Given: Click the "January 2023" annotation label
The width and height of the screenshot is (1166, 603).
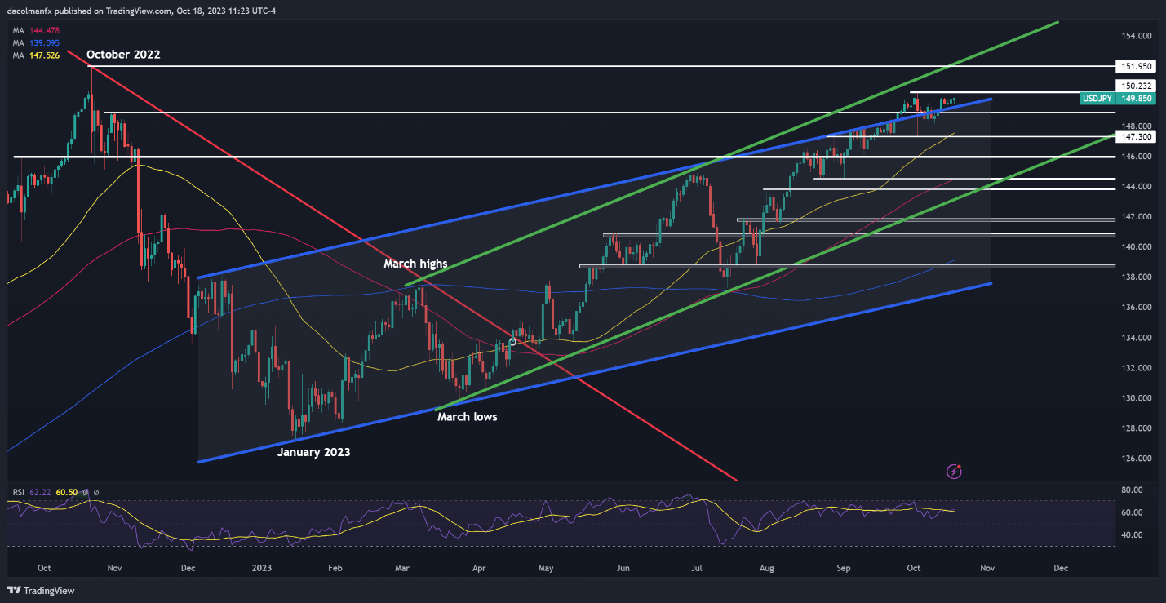Looking at the screenshot, I should coord(313,451).
